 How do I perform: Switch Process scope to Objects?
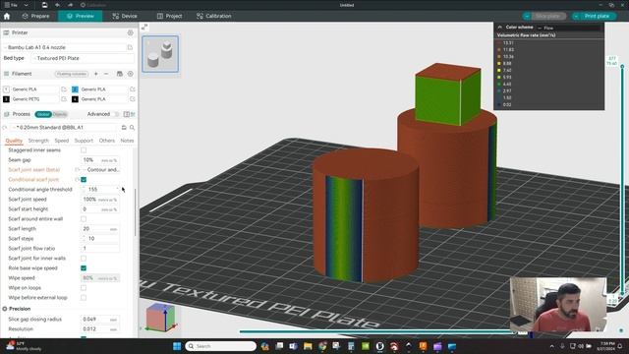[60, 114]
